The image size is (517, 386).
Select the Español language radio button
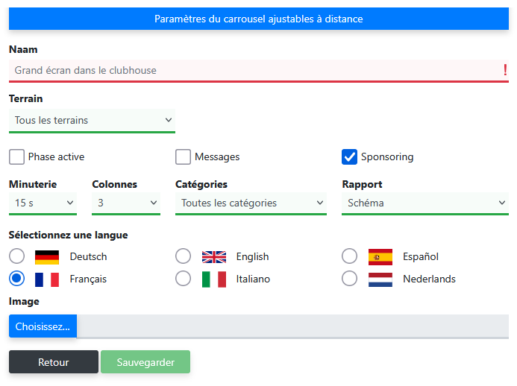[x=349, y=256]
